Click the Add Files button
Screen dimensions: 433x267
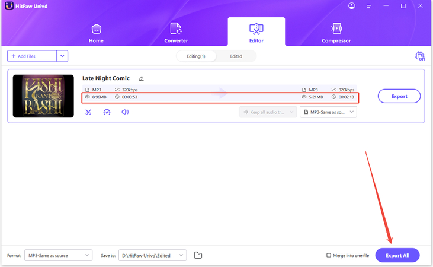32,56
